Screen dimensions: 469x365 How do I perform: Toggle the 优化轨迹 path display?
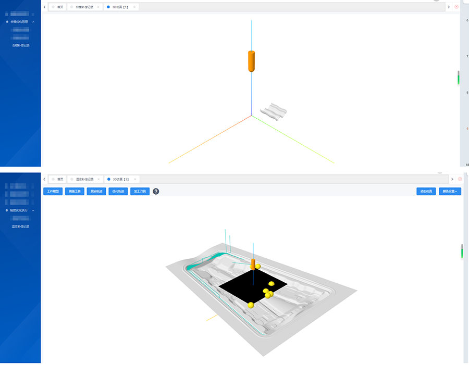pos(118,192)
